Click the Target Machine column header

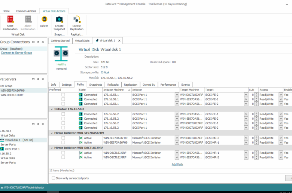191,90
